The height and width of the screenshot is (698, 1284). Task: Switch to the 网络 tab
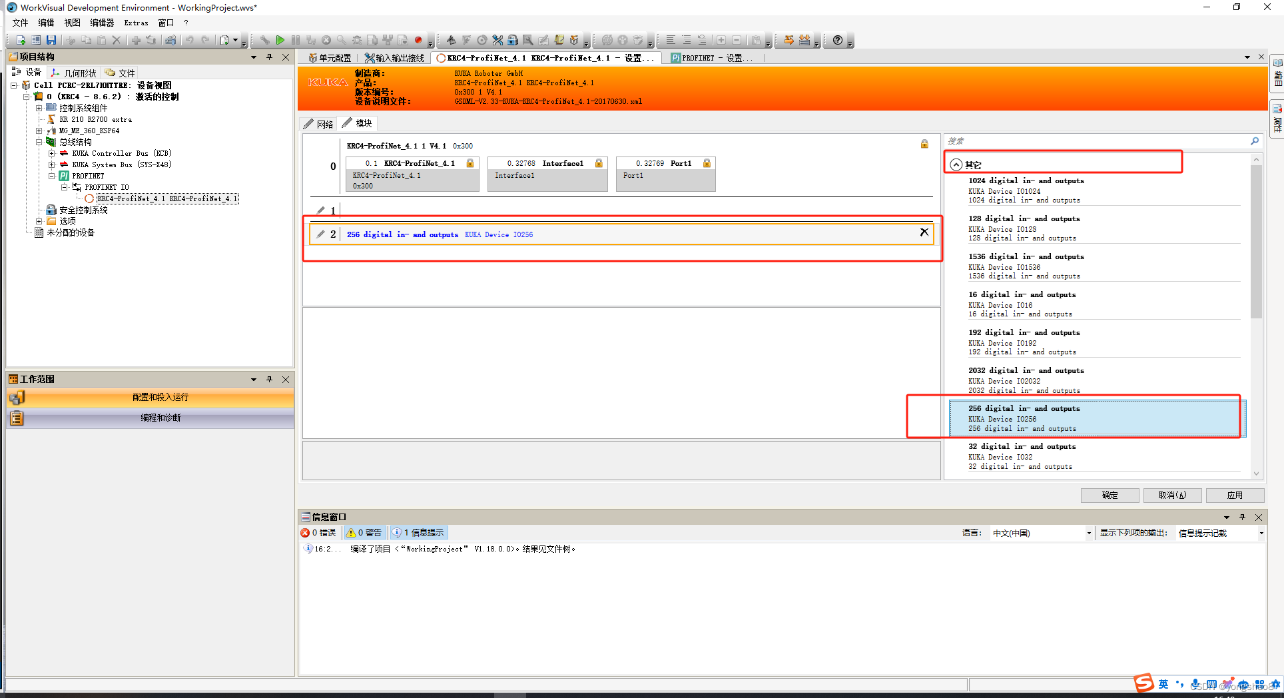pyautogui.click(x=318, y=124)
